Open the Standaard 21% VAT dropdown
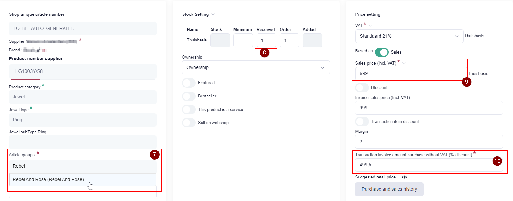 click(x=409, y=36)
